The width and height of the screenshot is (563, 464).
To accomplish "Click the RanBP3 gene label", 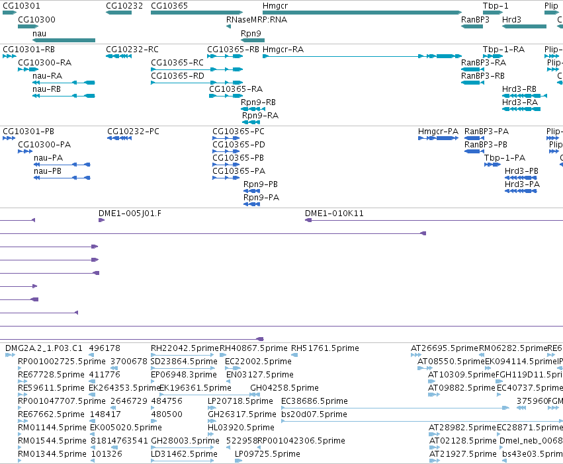I will 475,20.
